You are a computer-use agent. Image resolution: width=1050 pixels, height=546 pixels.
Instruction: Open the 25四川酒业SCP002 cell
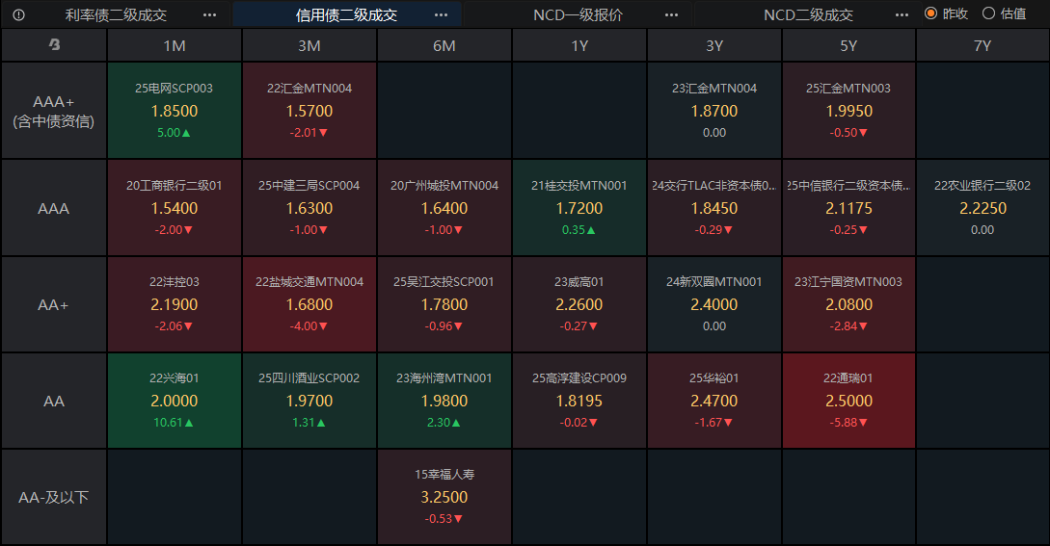[x=310, y=401]
